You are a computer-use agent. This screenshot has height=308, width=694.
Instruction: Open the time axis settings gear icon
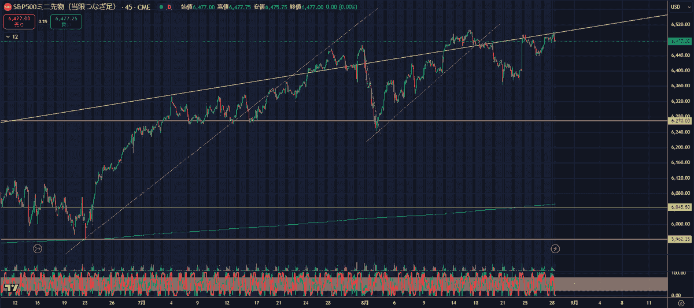click(681, 304)
